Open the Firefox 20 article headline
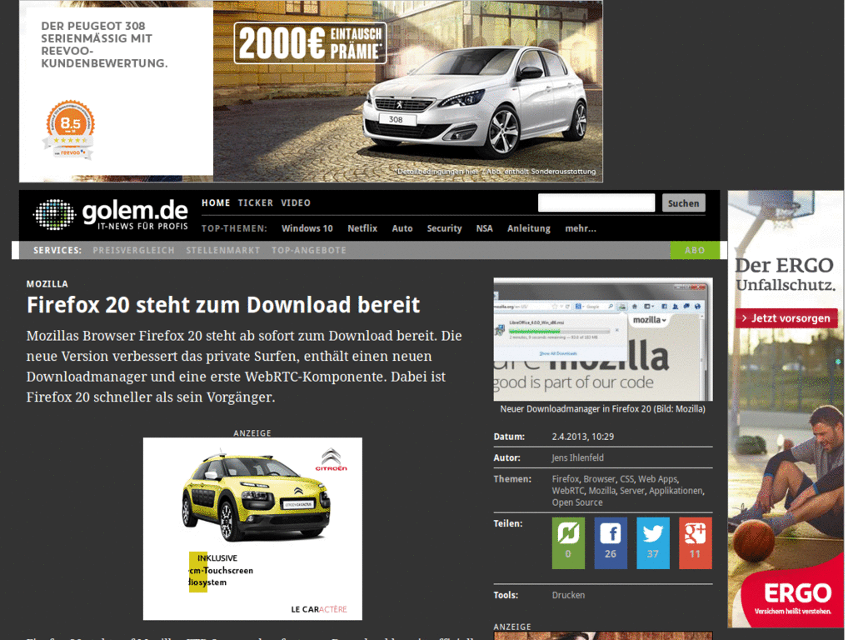 pos(223,305)
